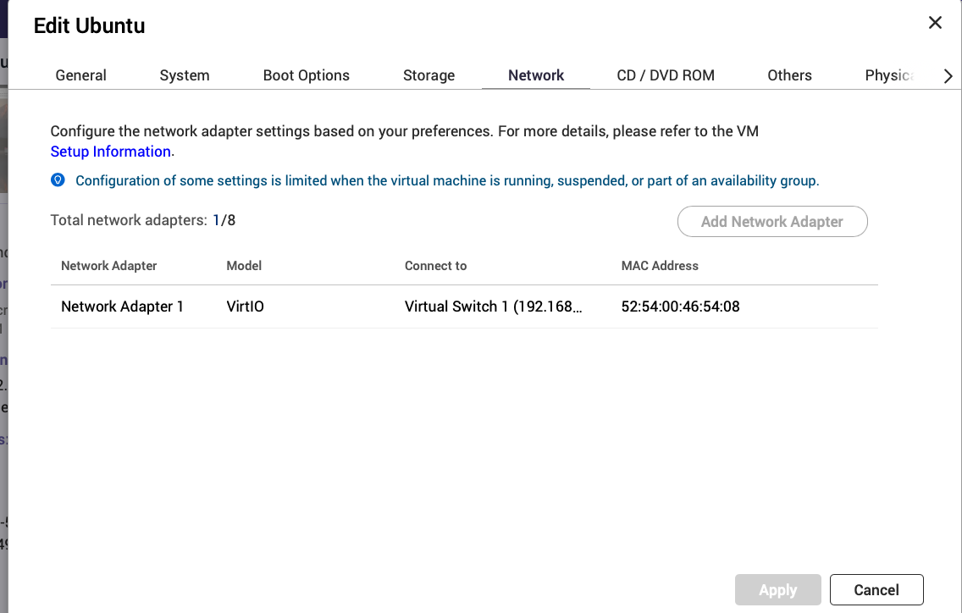The height and width of the screenshot is (613, 962).
Task: Switch to the Others tab
Action: [x=789, y=75]
